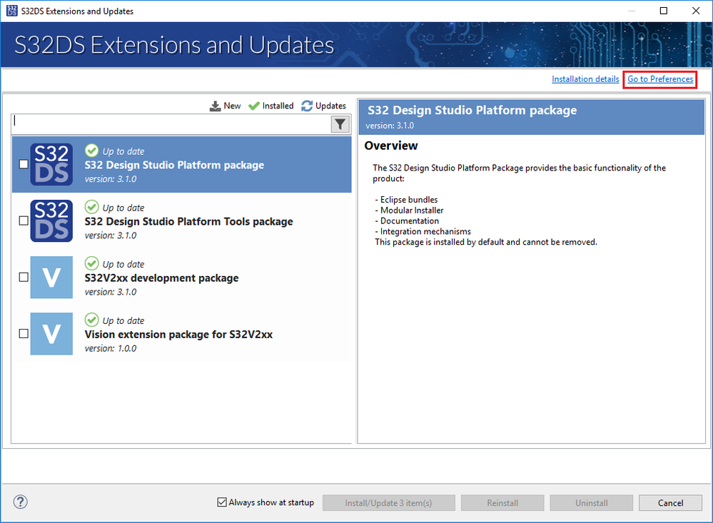The height and width of the screenshot is (523, 713).
Task: Open Installation details link
Action: (x=585, y=79)
